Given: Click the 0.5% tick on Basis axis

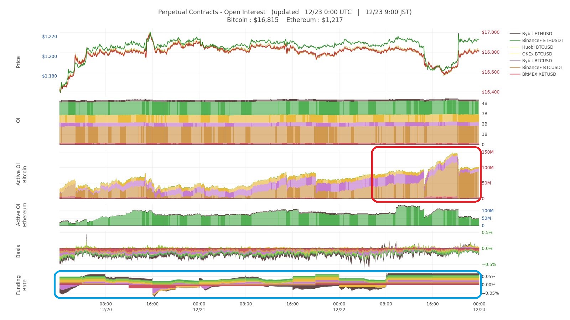Looking at the screenshot, I should pyautogui.click(x=487, y=233).
